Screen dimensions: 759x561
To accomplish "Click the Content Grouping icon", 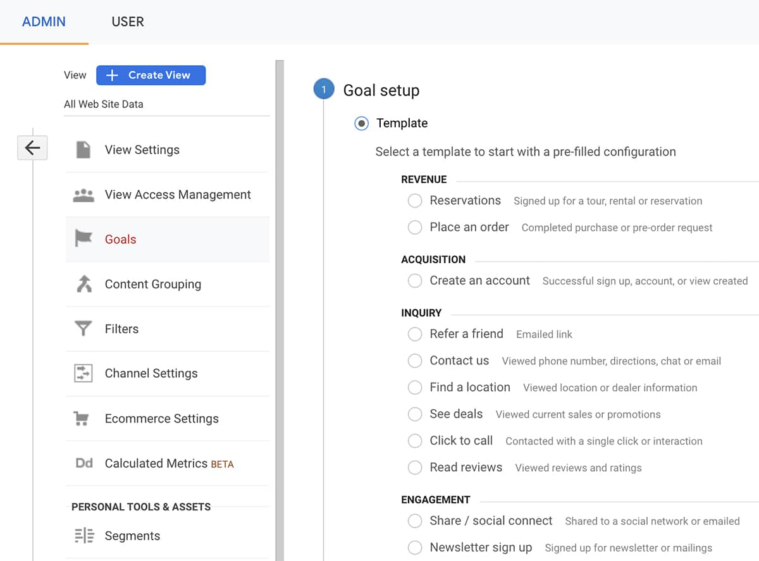I will click(x=83, y=284).
